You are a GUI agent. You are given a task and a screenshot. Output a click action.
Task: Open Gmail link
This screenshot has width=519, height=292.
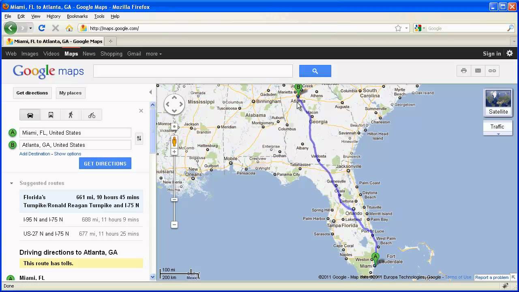pos(134,54)
